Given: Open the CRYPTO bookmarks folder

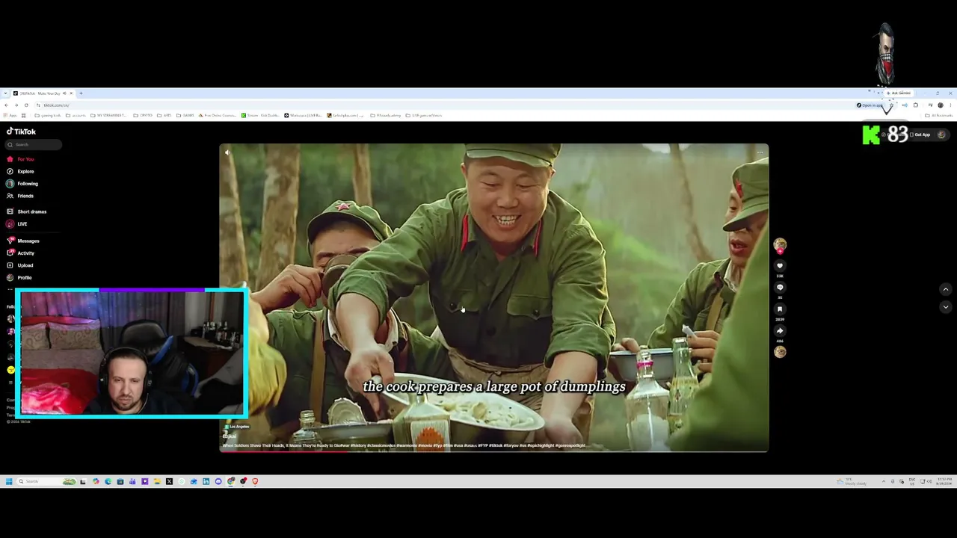Looking at the screenshot, I should pyautogui.click(x=144, y=116).
